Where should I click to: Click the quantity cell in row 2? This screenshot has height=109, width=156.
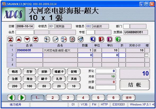(85, 55)
